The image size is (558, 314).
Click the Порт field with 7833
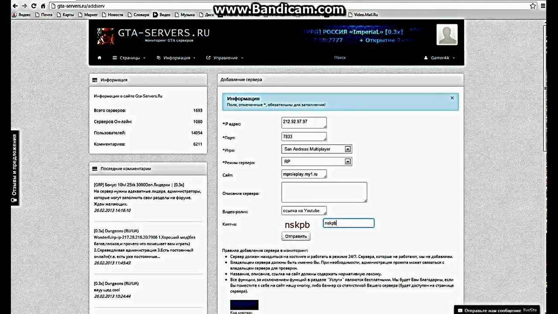(x=304, y=137)
